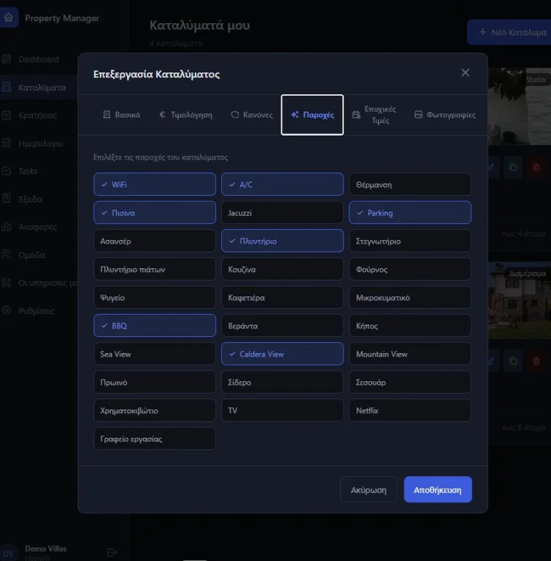Deselect the Πισίνα amenity
This screenshot has height=561, width=551.
(154, 212)
